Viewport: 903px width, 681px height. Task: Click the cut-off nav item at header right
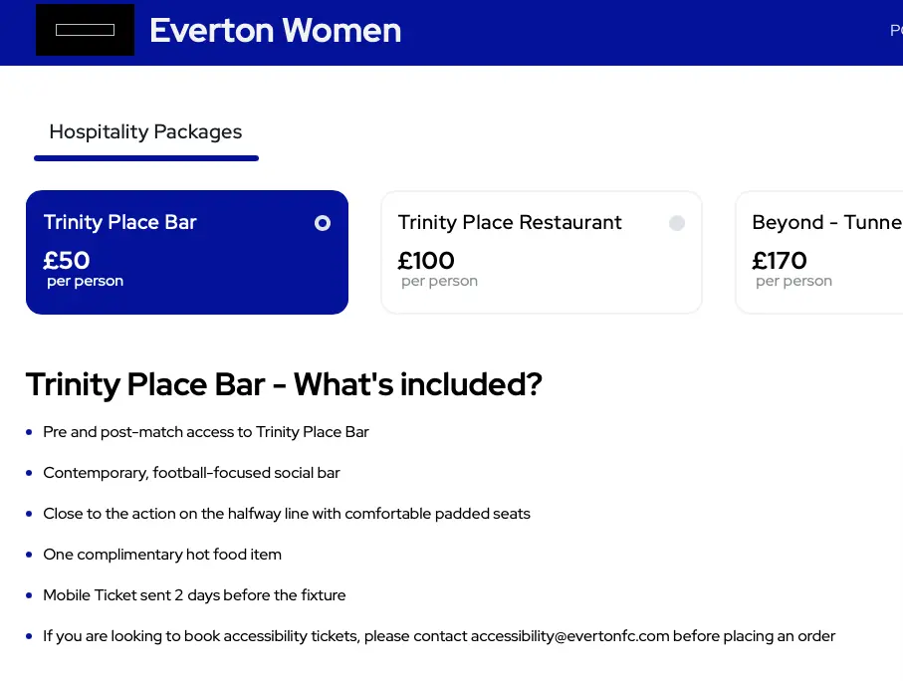click(896, 31)
